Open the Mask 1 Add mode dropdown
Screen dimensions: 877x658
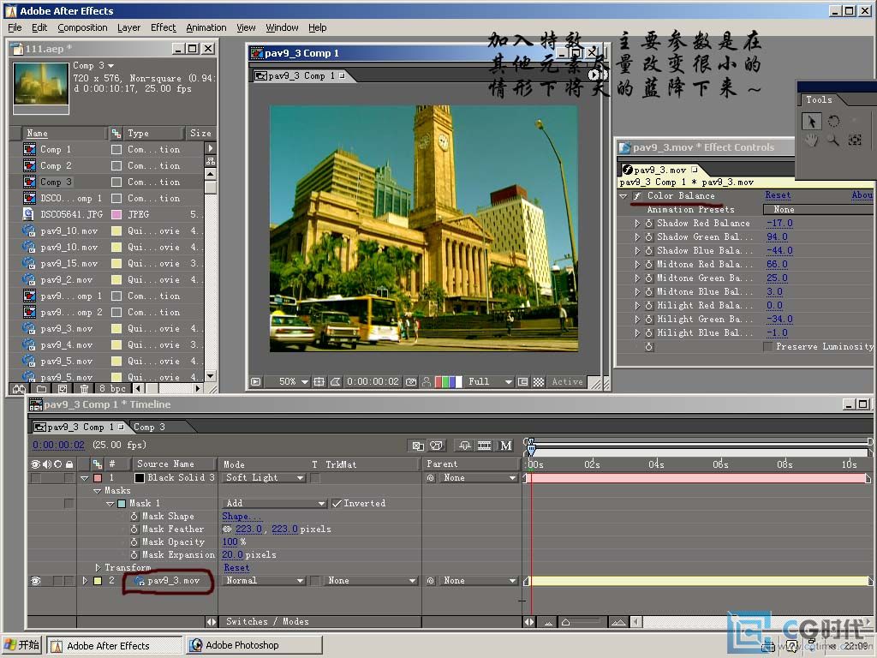[275, 503]
